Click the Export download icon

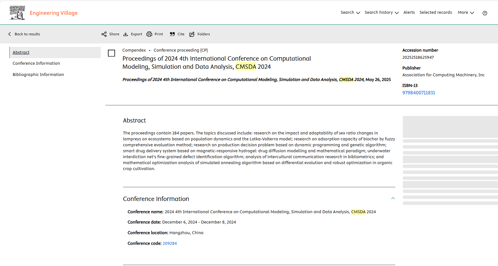(x=125, y=34)
